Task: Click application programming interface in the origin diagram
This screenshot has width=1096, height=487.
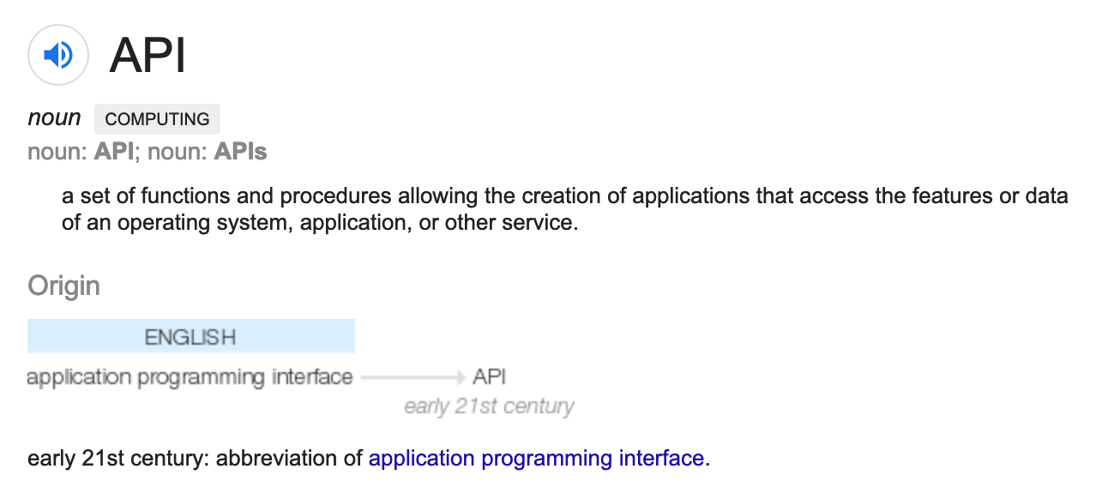Action: point(190,377)
